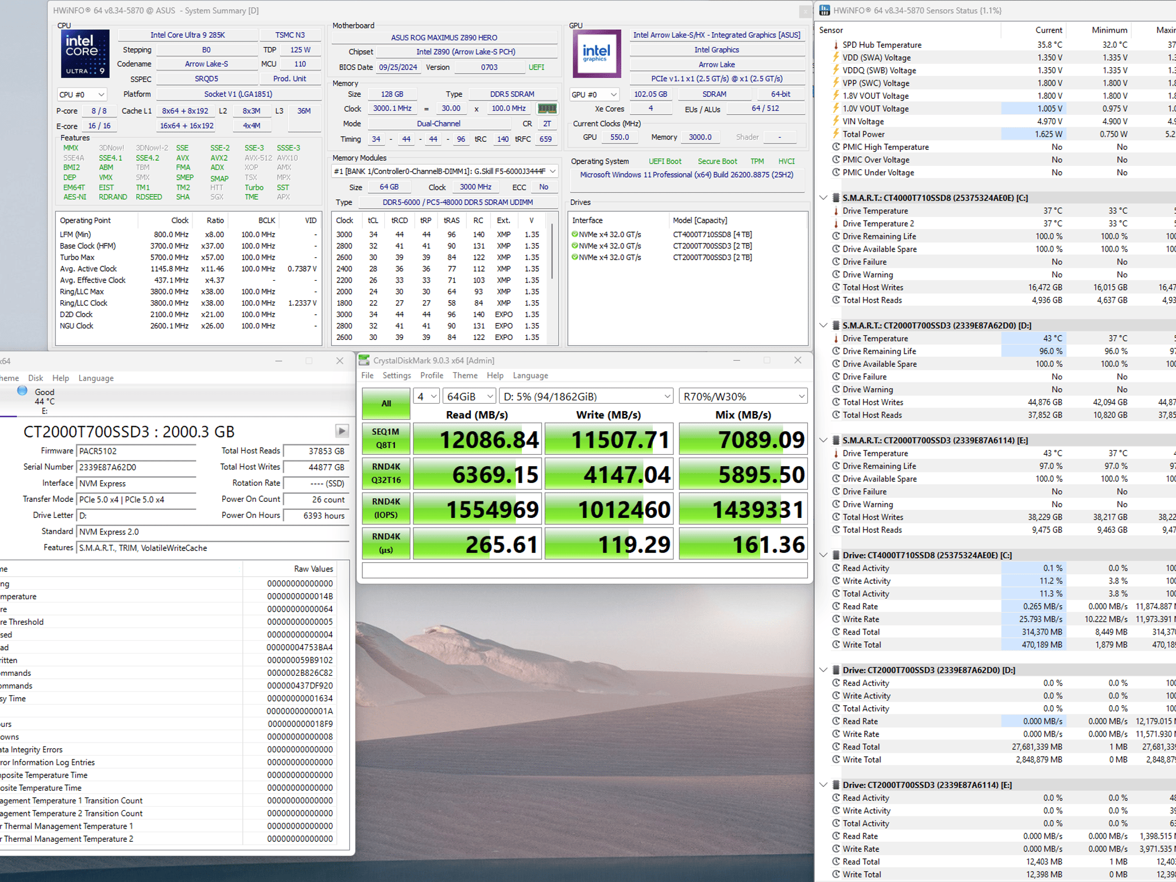Run the RND4K (IOPS) test
The height and width of the screenshot is (882, 1176).
(386, 508)
